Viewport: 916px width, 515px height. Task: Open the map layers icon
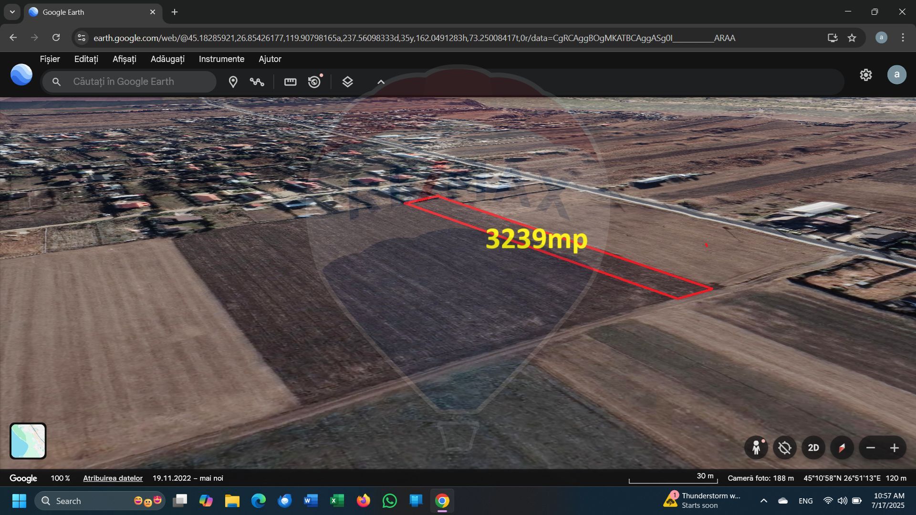[347, 82]
